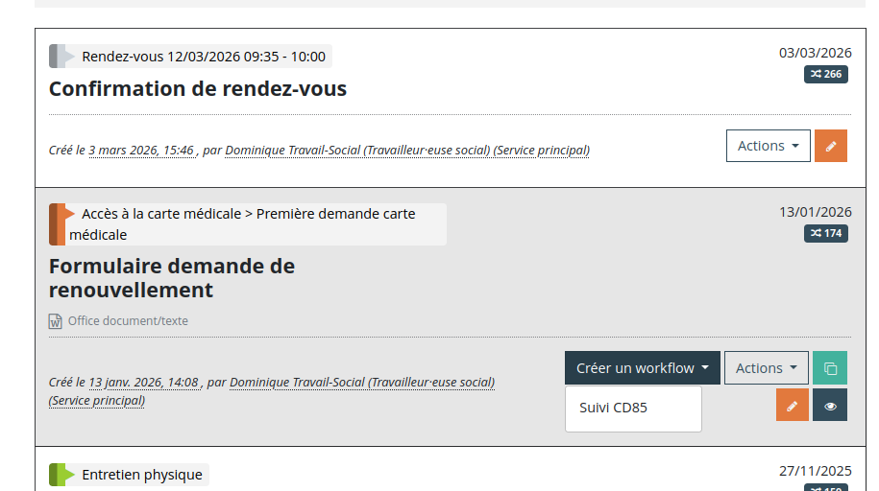The width and height of the screenshot is (879, 491).
Task: Open Actions dropdown for the Formulaire entry
Action: [x=766, y=368]
